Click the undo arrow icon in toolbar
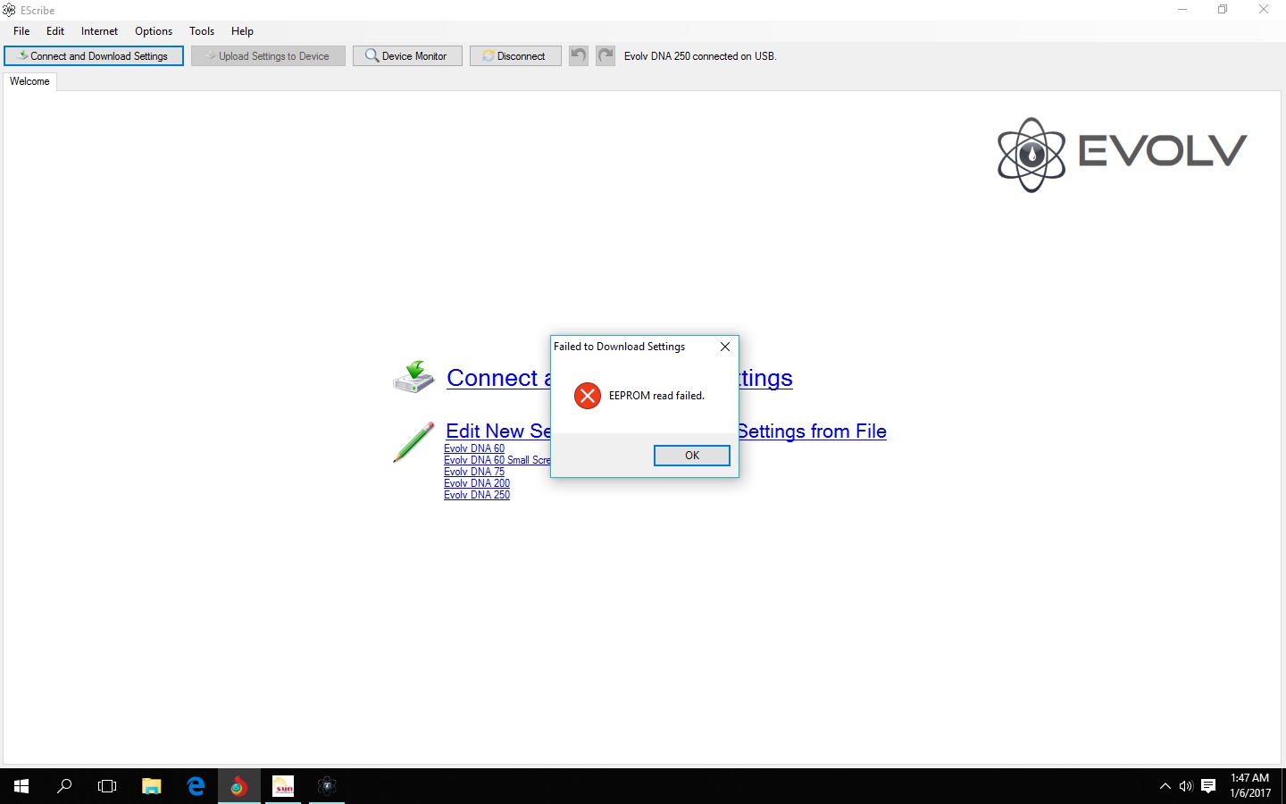Image resolution: width=1286 pixels, height=804 pixels. point(579,55)
